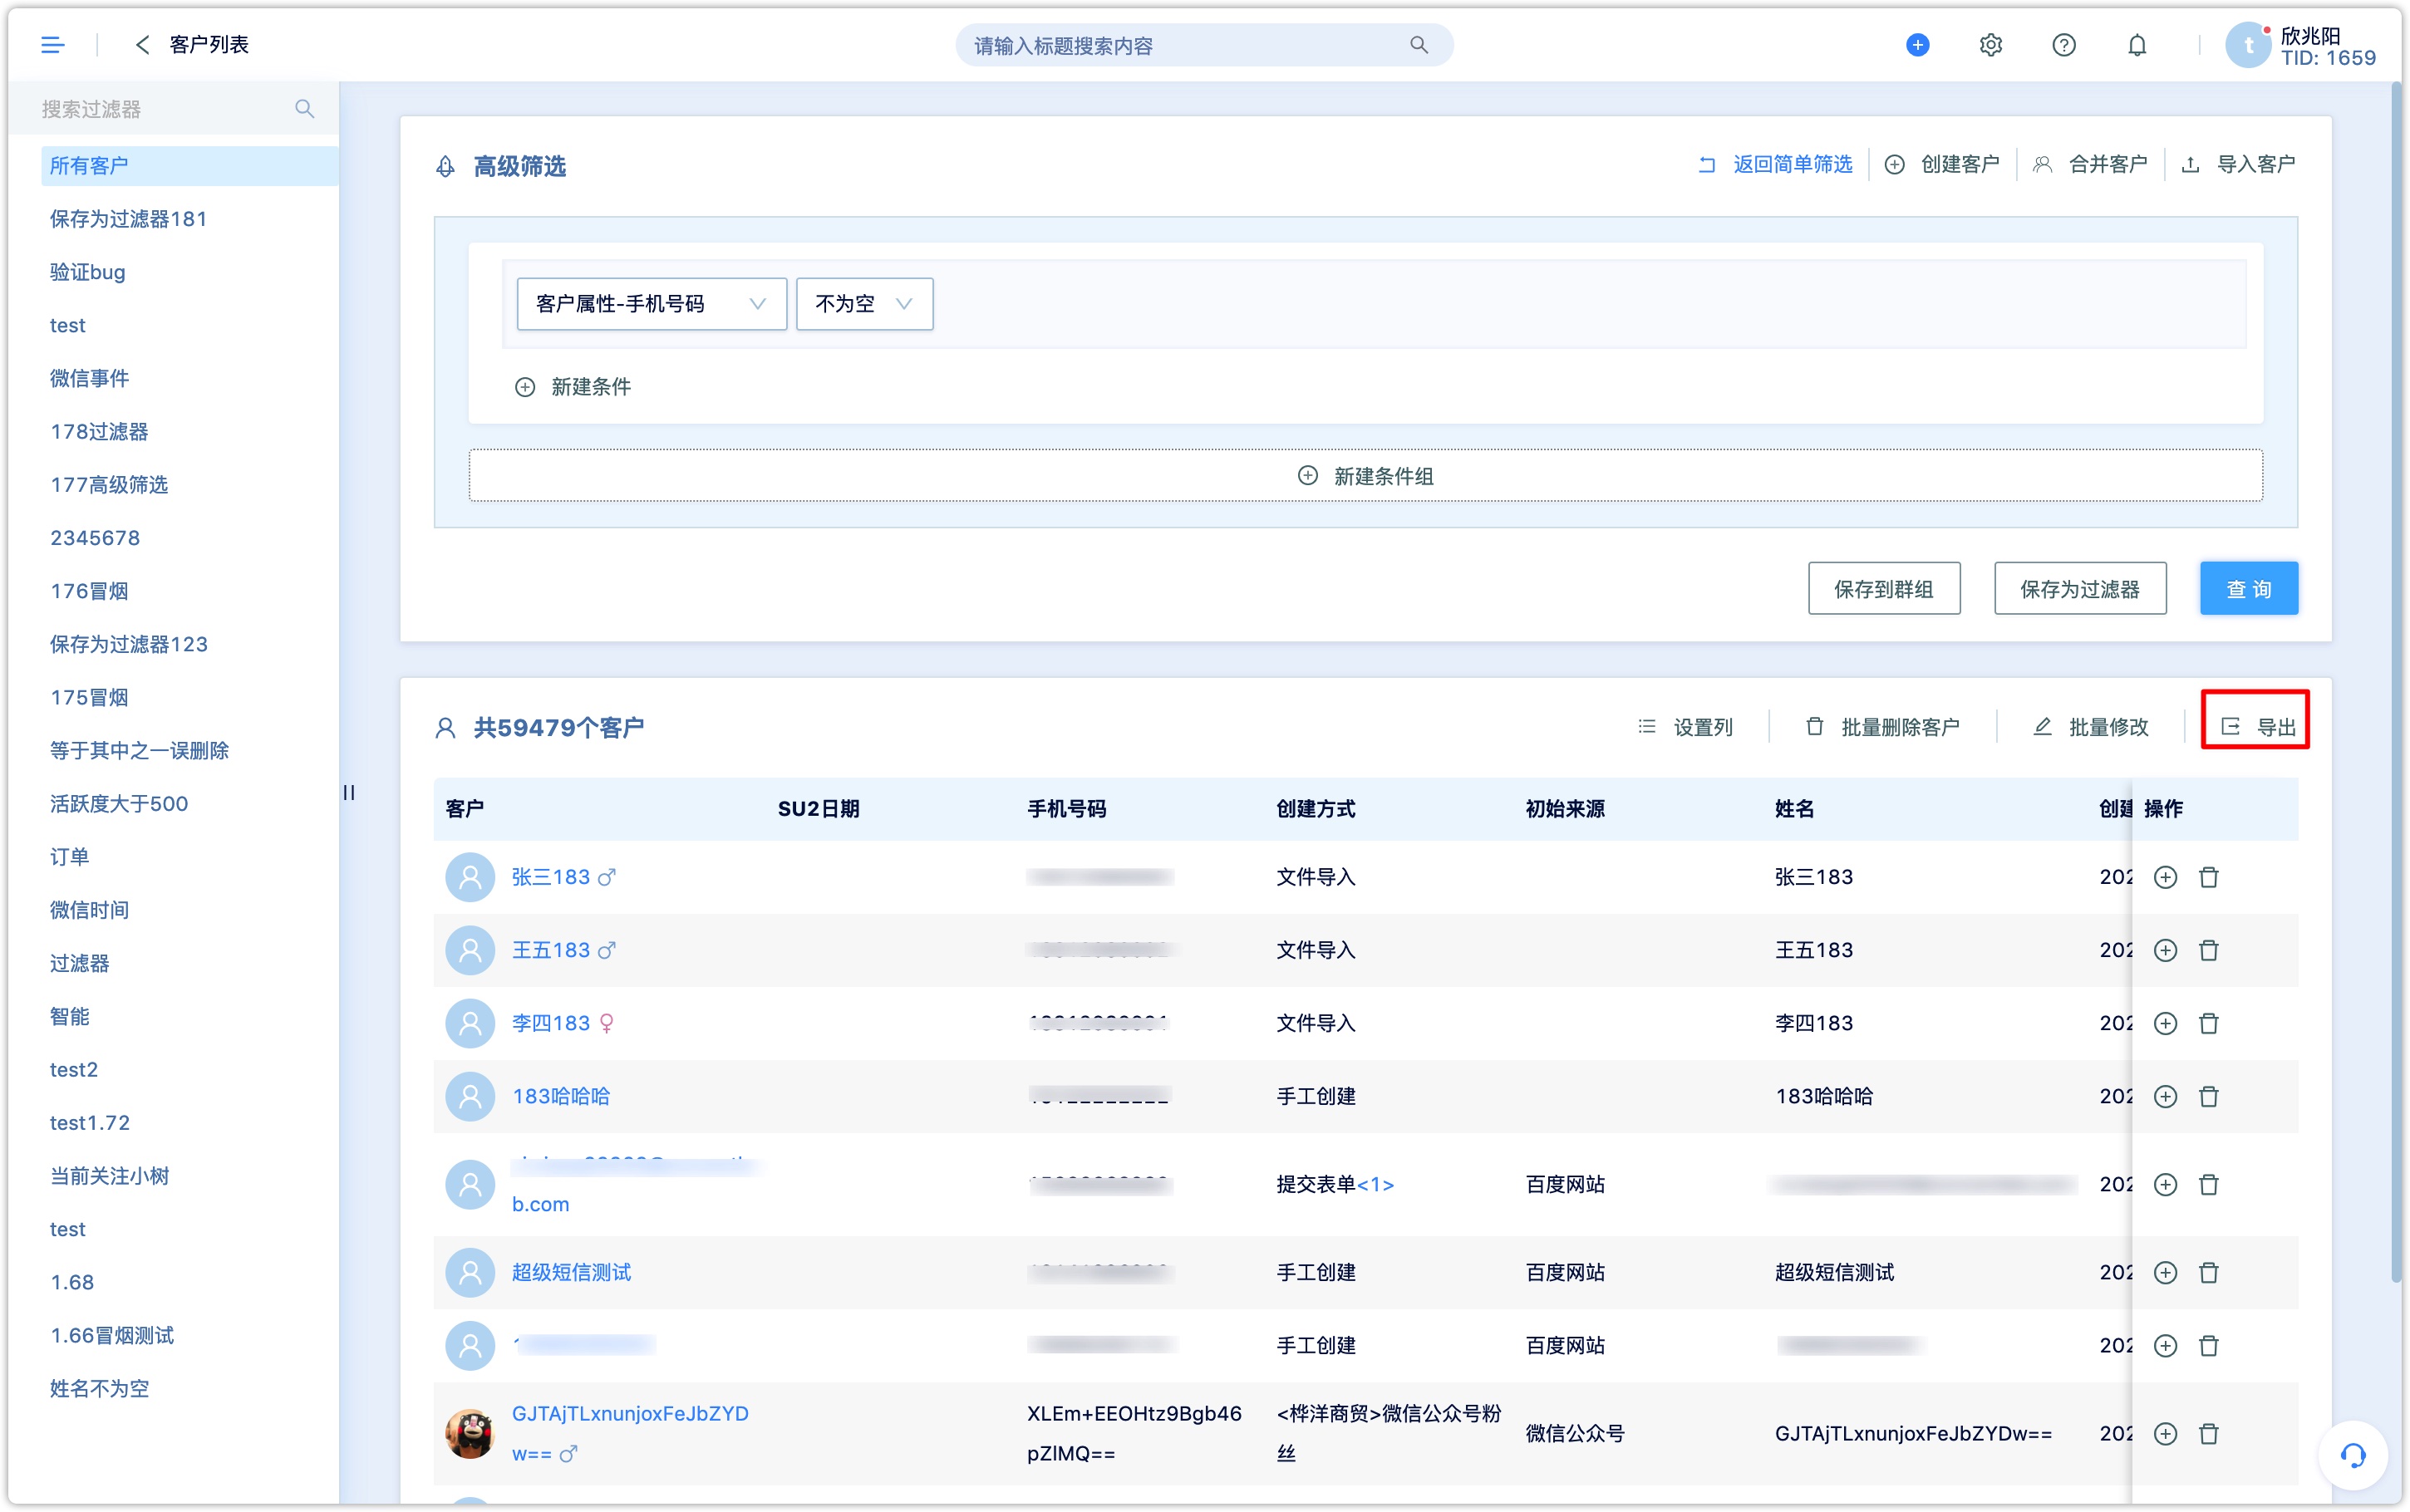The image size is (2410, 1512).
Task: Click the filter search magnifier icon in the sidebar
Action: (x=304, y=108)
